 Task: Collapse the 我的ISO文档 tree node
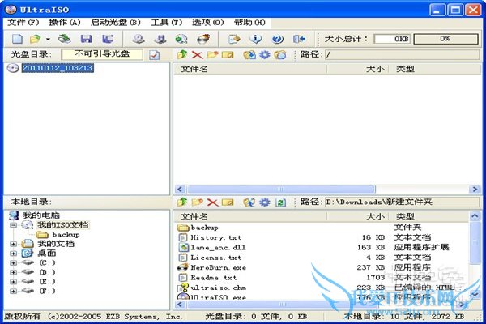(13, 225)
